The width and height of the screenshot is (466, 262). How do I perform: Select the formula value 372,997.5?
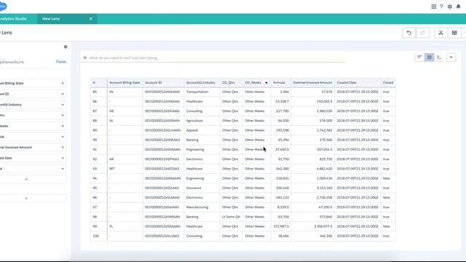(x=281, y=226)
